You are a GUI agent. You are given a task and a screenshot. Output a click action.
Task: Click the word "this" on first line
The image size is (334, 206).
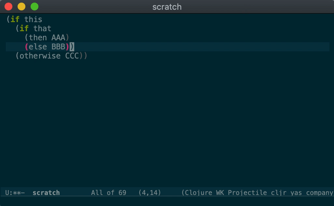point(33,19)
